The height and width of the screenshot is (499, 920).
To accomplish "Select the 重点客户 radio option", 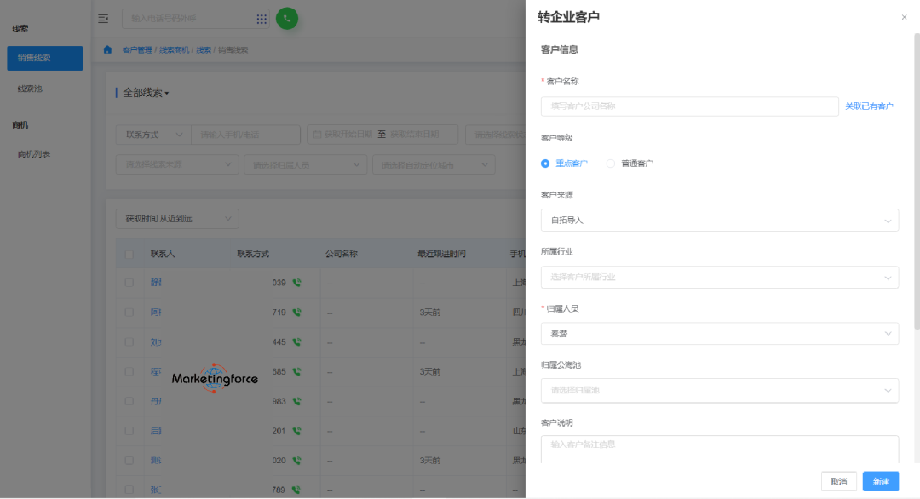I will pos(545,163).
